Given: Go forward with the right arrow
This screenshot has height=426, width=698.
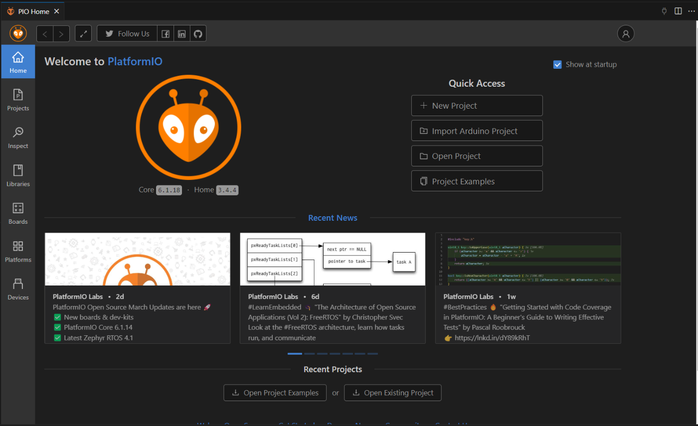Looking at the screenshot, I should (x=61, y=34).
